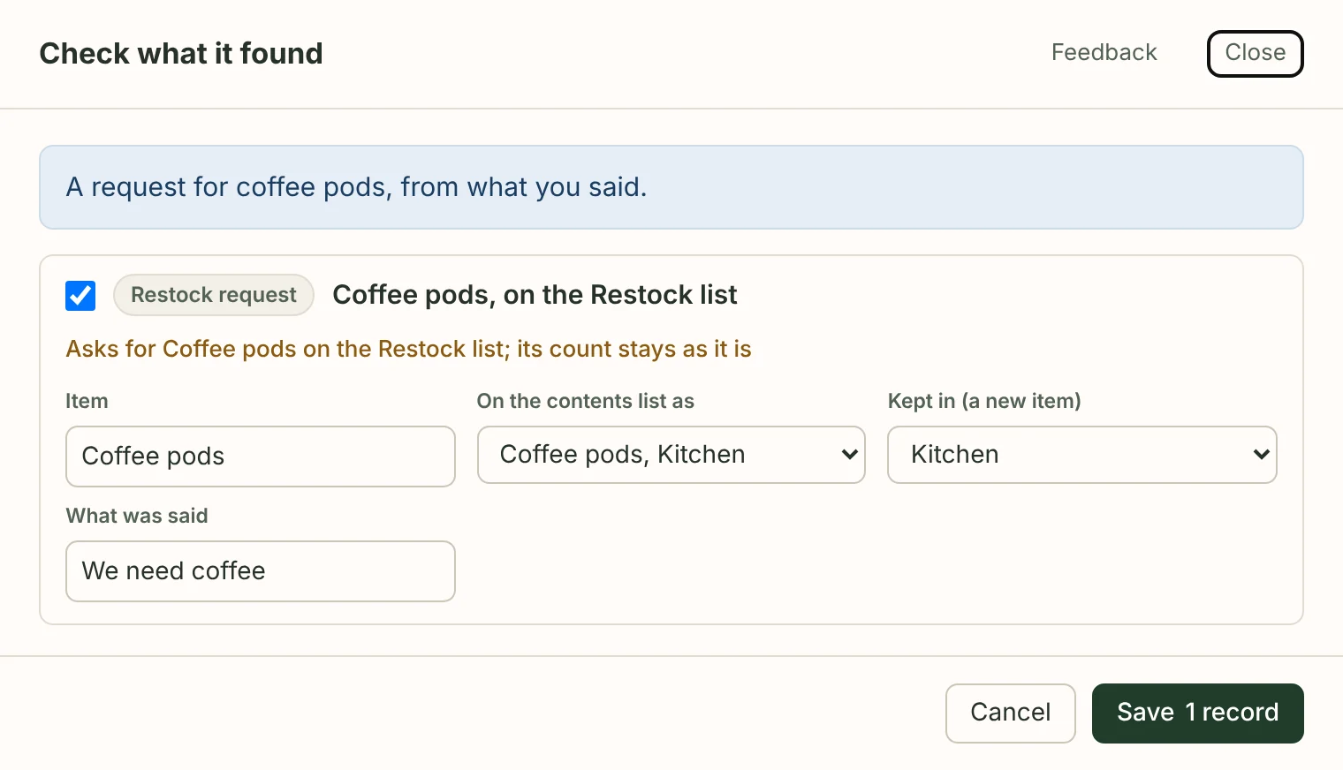
Task: Uncheck the Restock request checkbox
Action: [x=80, y=296]
